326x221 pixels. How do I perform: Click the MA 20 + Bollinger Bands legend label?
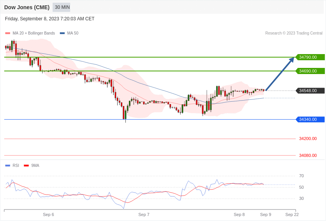coord(34,33)
